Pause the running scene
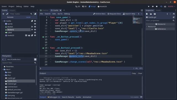177x100 pixels. pyautogui.click(x=153, y=6)
